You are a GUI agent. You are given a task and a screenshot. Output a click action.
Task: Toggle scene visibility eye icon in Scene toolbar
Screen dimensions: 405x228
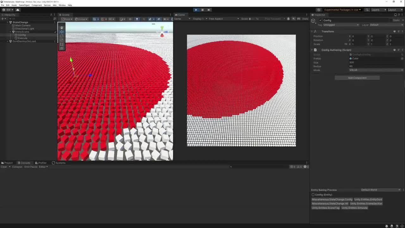(159, 19)
